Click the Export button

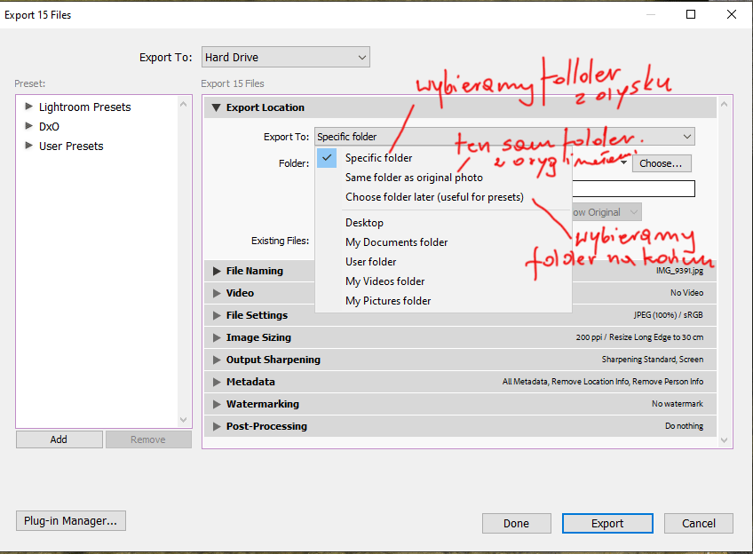607,524
